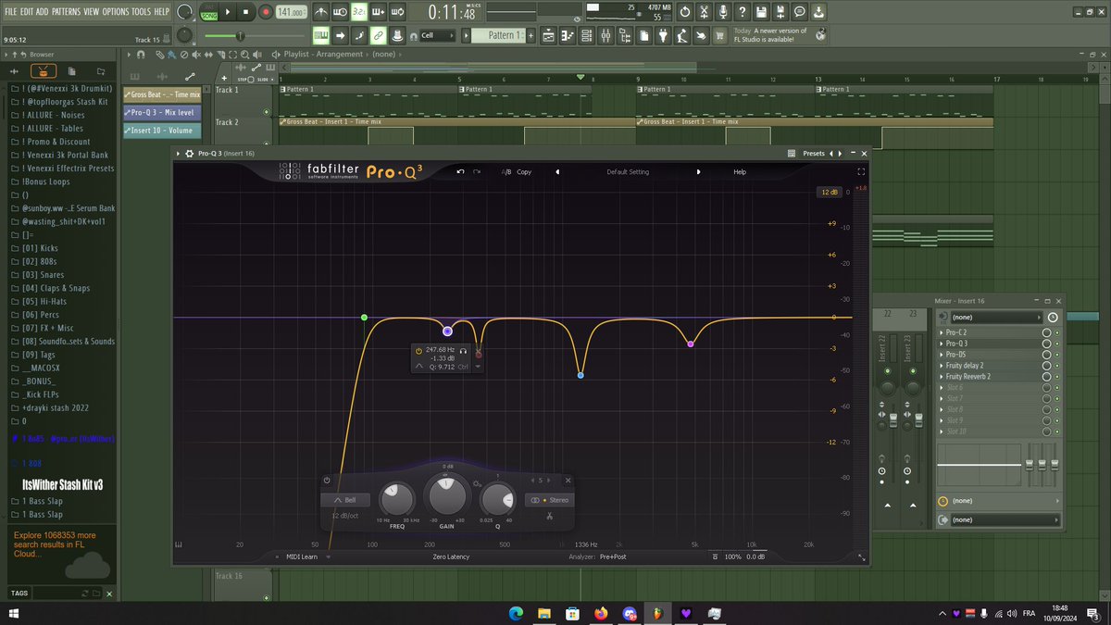Image resolution: width=1111 pixels, height=625 pixels.
Task: Open the PATTERNS menu
Action: [x=66, y=11]
